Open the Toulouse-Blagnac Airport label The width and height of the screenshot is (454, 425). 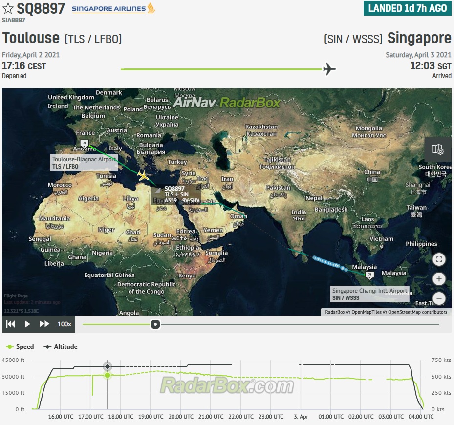click(84, 162)
